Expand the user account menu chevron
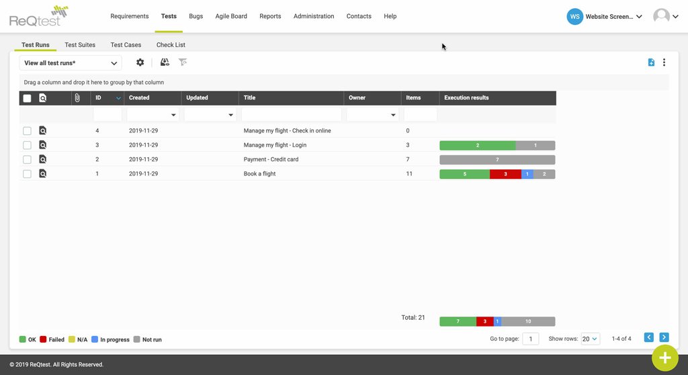The image size is (688, 375). coord(676,17)
